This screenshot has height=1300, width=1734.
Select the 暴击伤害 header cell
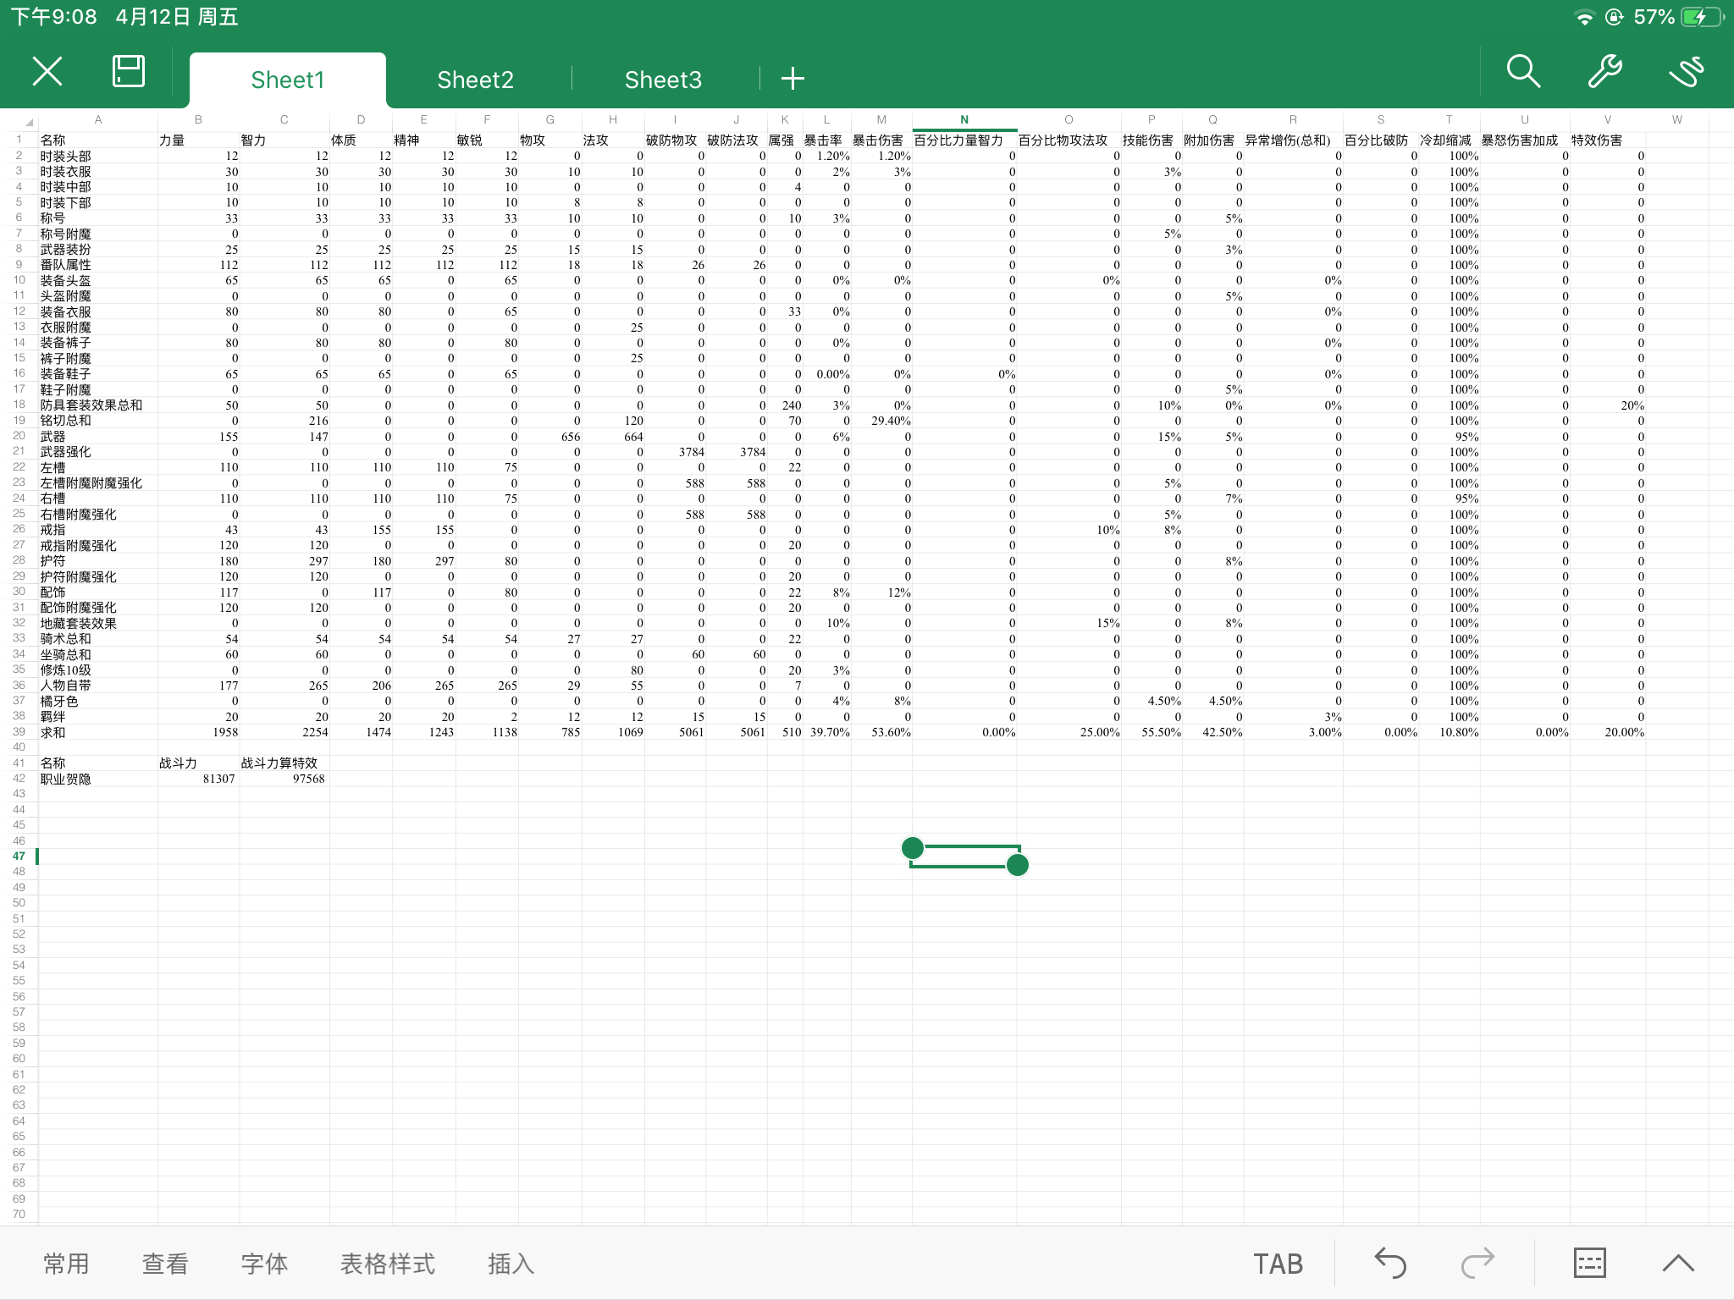881,140
